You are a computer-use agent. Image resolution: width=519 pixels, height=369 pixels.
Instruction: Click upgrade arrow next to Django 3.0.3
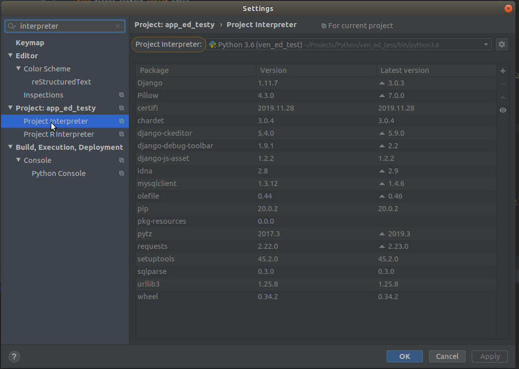[382, 83]
